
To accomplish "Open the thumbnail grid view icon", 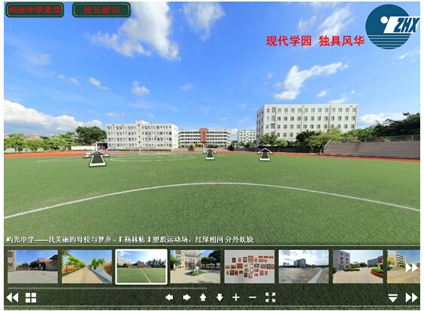I will [x=31, y=297].
